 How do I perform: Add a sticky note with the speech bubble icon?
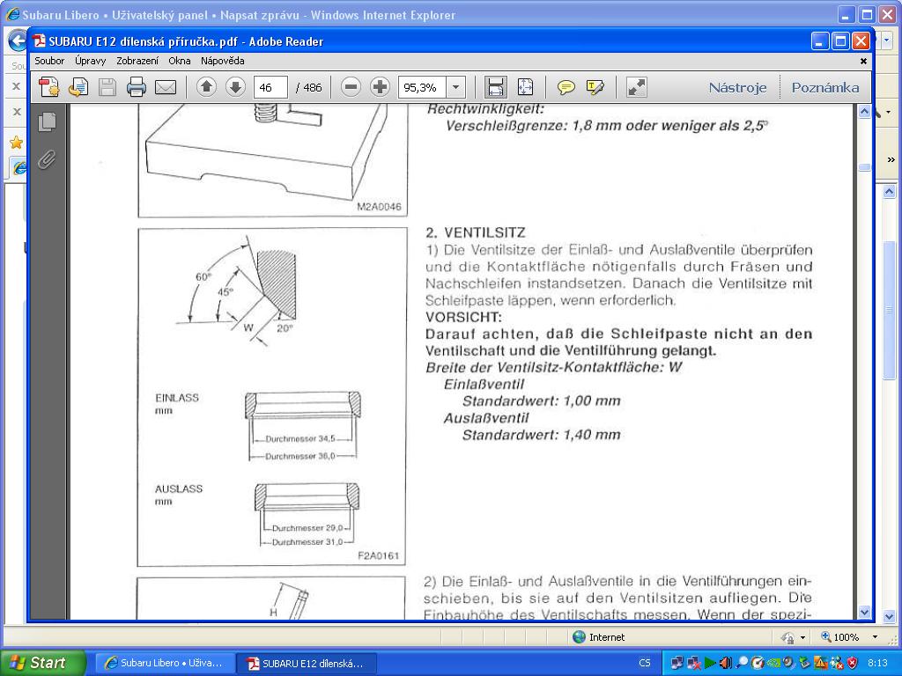point(566,87)
